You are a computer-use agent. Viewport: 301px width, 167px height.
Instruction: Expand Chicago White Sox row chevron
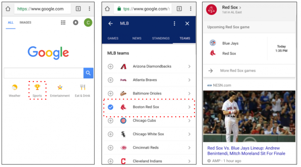189,134
